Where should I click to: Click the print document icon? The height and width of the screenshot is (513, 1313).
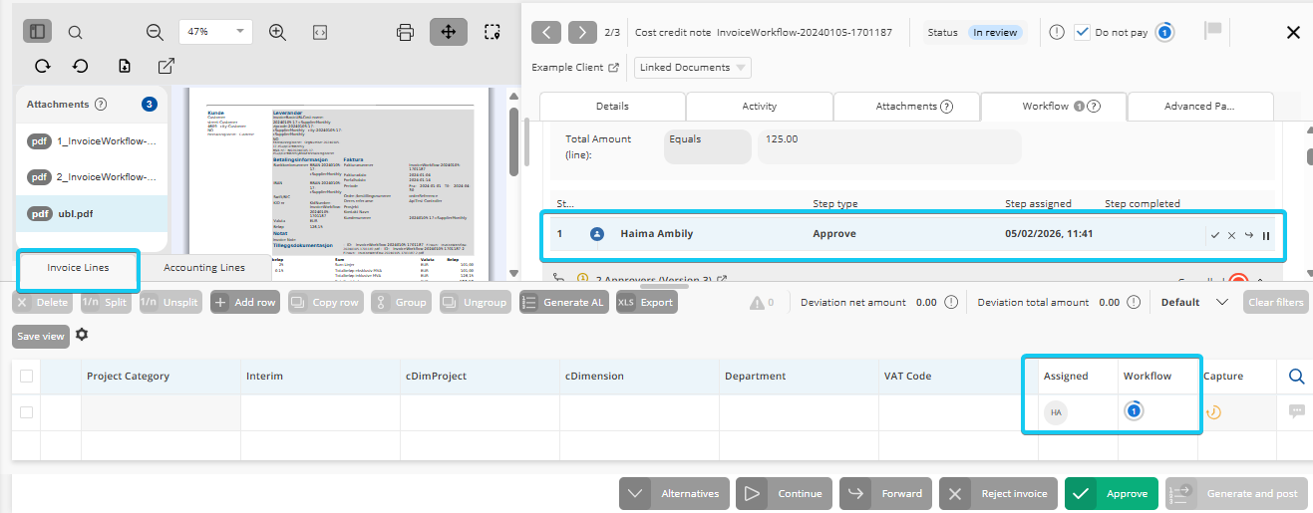405,32
